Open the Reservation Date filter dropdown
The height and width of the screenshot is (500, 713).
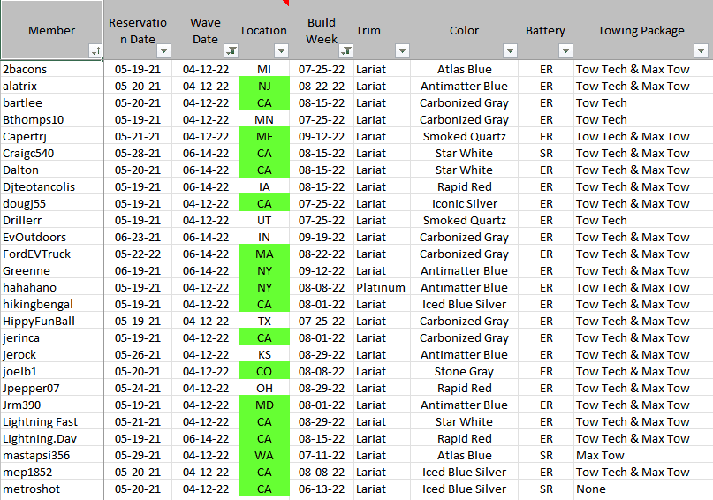point(164,51)
